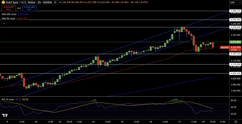This screenshot has width=242, height=124.
Task: Click the 4,054.476 horizontal line label
Action: (235, 73)
